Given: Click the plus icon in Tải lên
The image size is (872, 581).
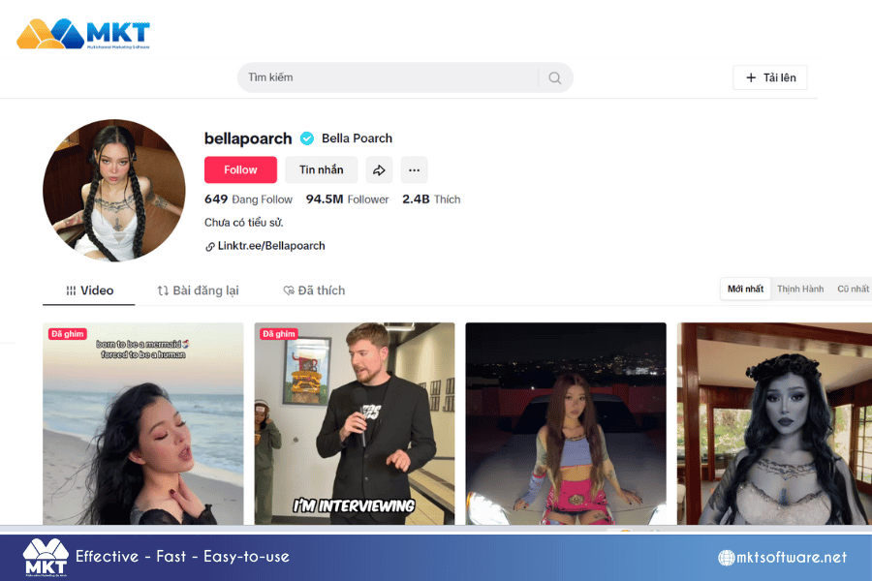Looking at the screenshot, I should (751, 77).
